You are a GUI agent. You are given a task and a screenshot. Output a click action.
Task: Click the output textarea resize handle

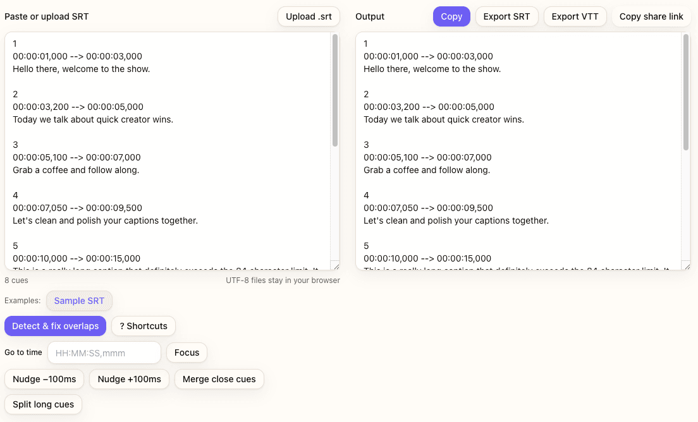687,266
